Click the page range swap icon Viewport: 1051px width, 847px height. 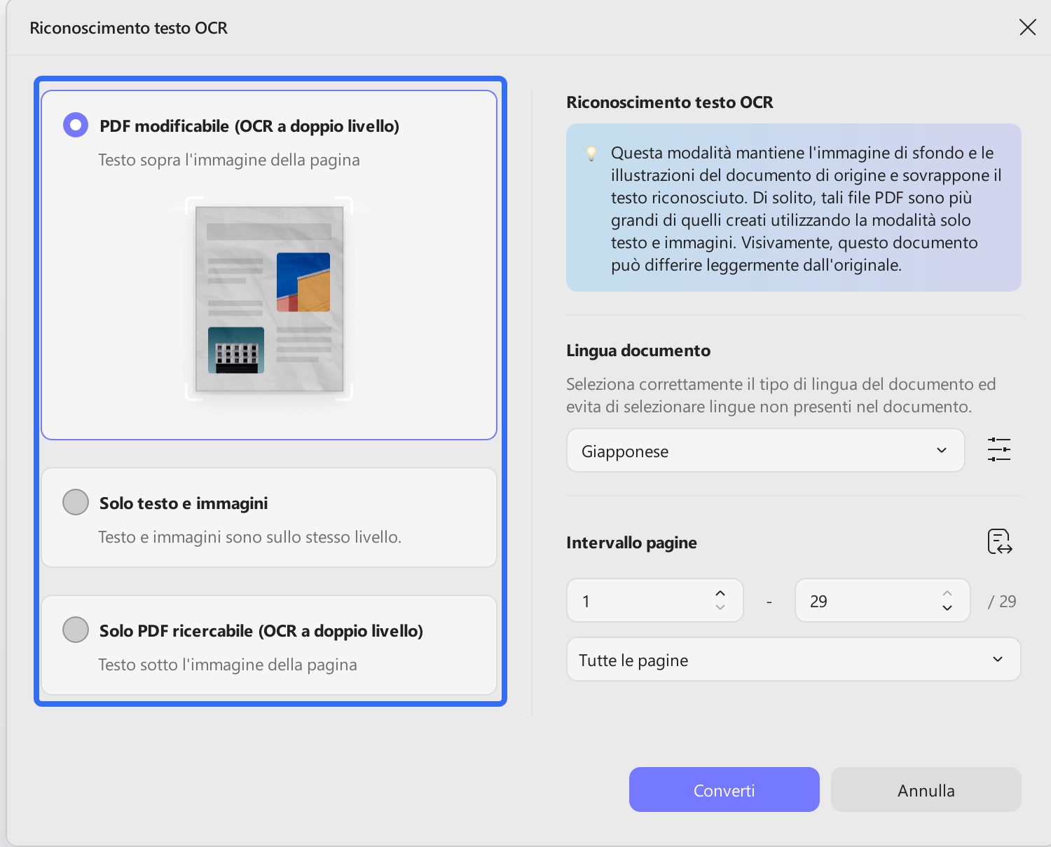1000,541
